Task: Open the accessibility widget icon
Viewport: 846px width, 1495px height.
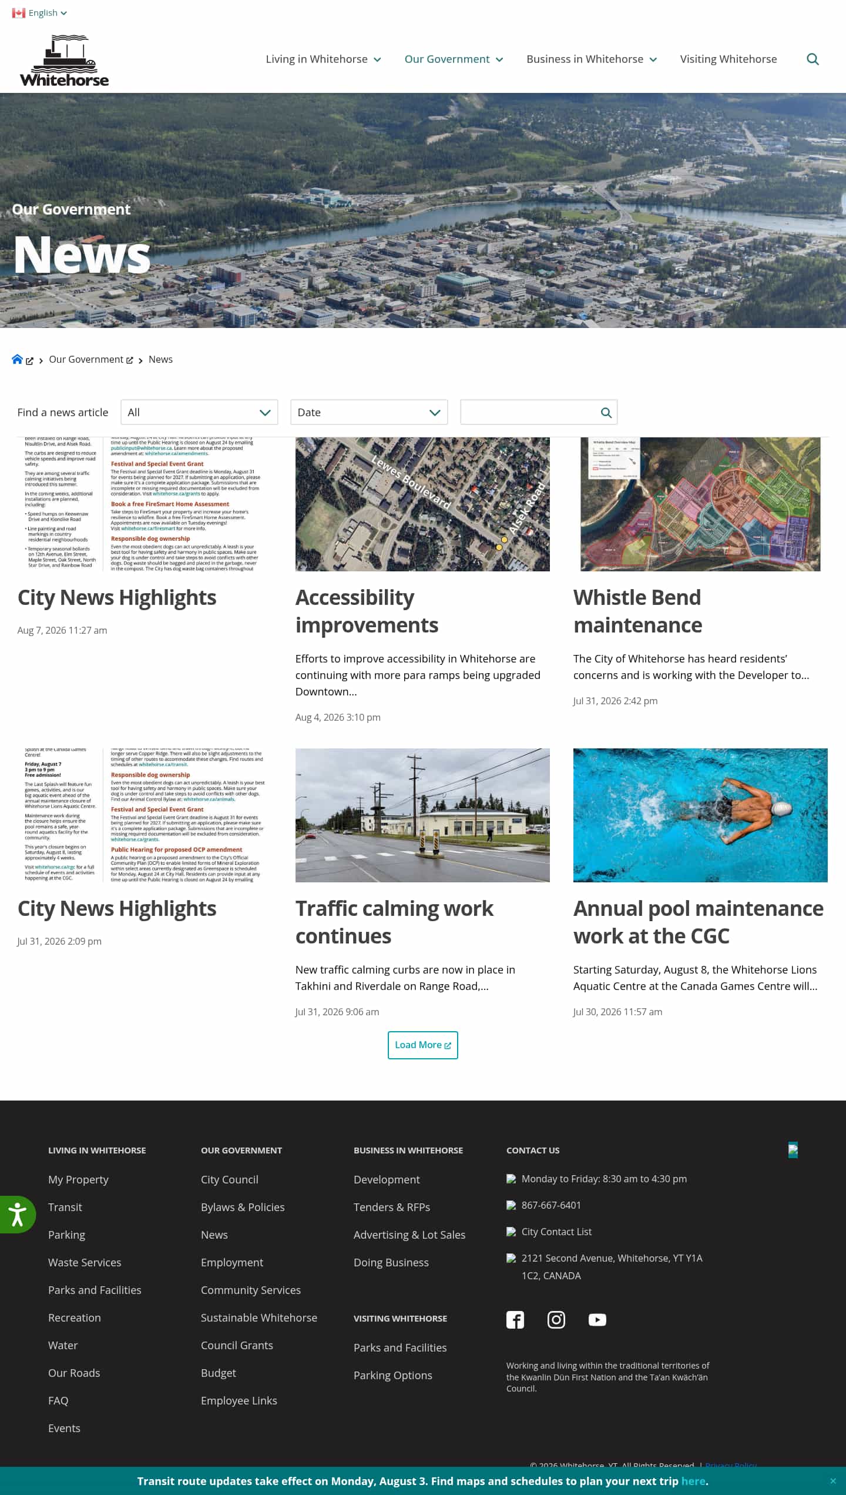Action: 17,1215
